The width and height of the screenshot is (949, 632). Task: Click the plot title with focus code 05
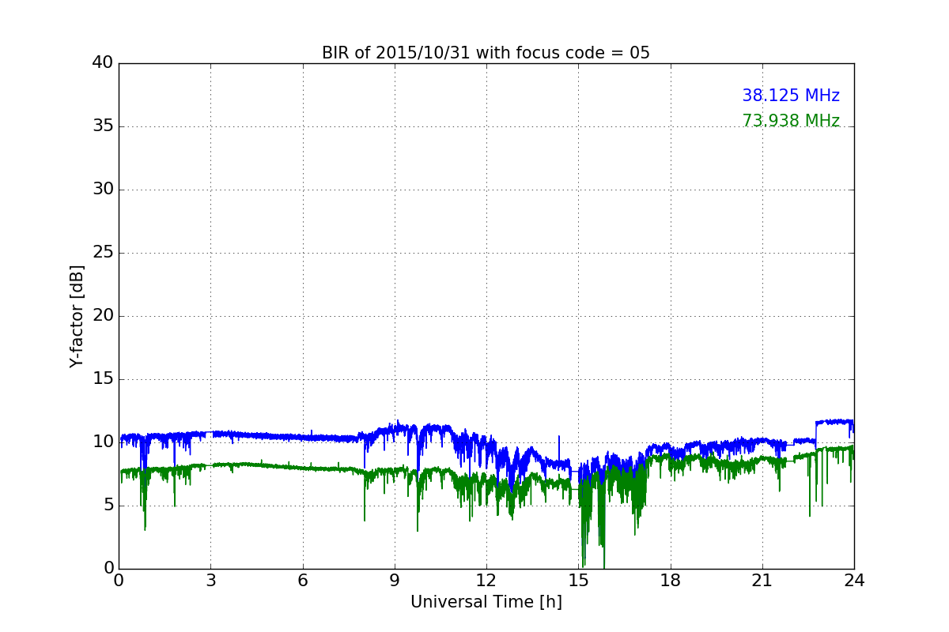(x=486, y=53)
